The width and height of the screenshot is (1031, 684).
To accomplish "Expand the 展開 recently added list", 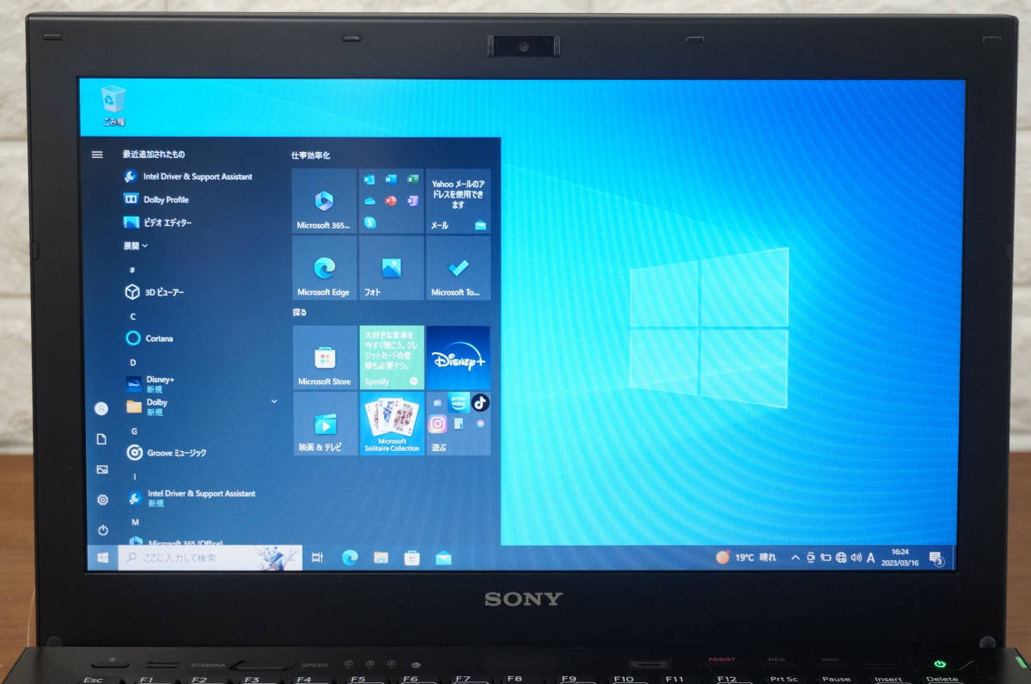I will [x=136, y=246].
